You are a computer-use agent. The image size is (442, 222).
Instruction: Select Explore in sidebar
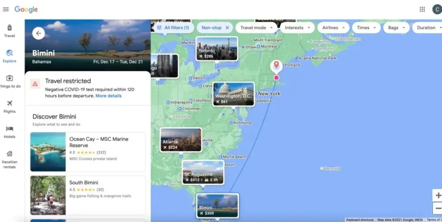[x=9, y=56]
